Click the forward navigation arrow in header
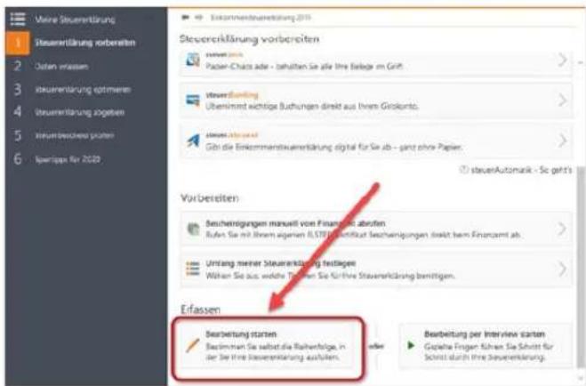This screenshot has height=386, width=586. click(198, 18)
